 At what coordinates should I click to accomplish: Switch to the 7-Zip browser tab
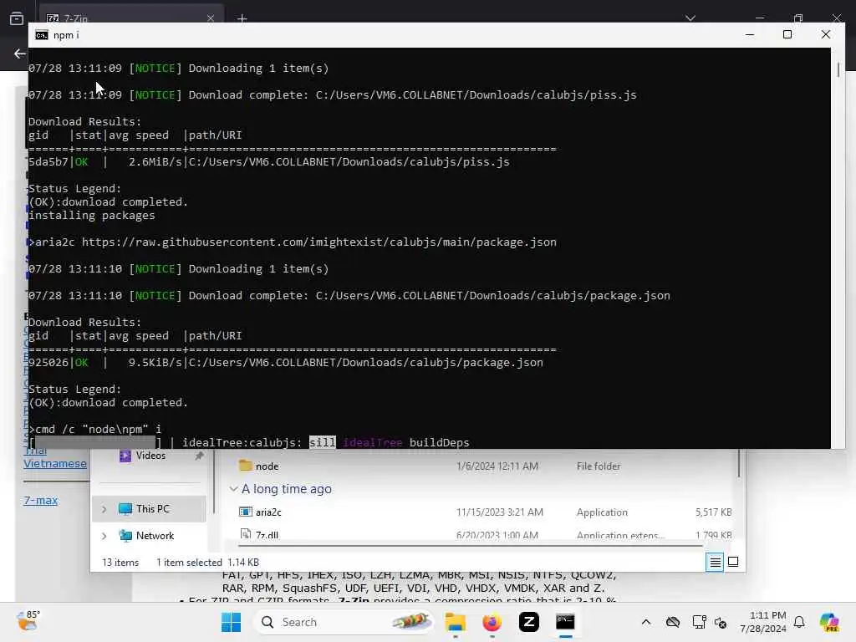tap(131, 18)
